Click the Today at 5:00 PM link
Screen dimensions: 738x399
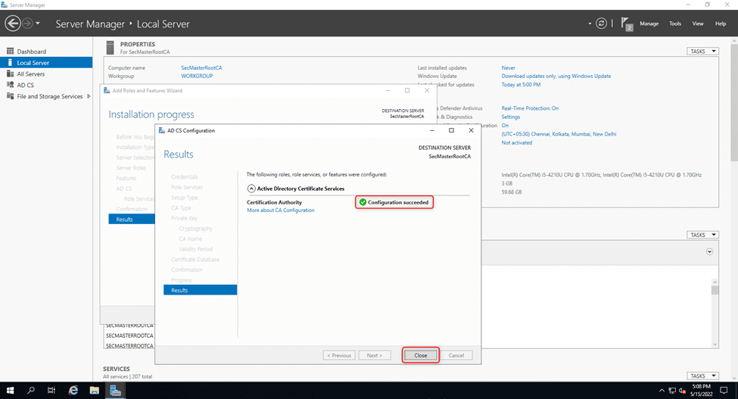[521, 85]
